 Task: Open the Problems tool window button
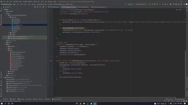13,99
